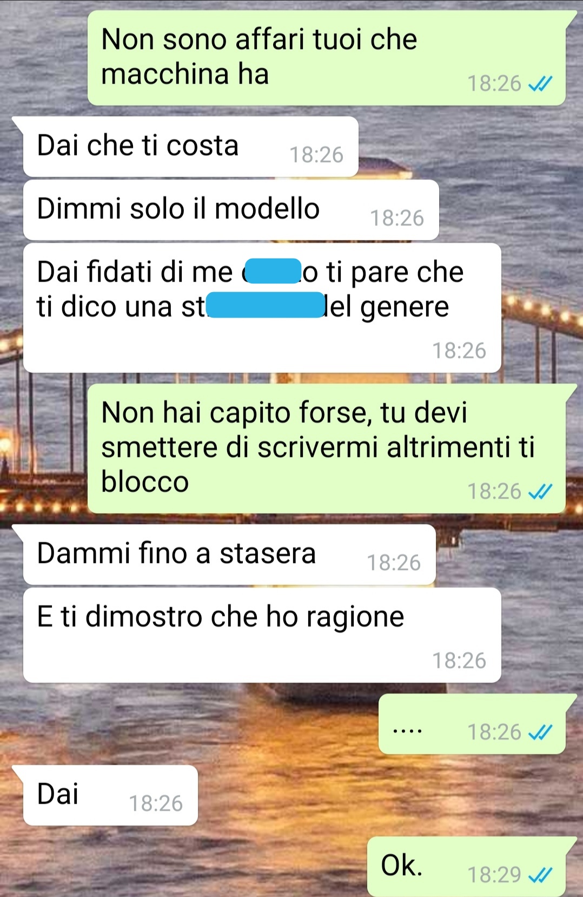The width and height of the screenshot is (583, 897).
Task: Select the "Dammi fino a stasera" message
Action: pos(229,555)
